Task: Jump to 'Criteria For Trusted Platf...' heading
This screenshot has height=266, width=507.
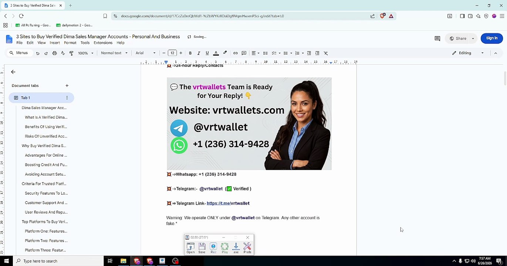Action: 44,184
